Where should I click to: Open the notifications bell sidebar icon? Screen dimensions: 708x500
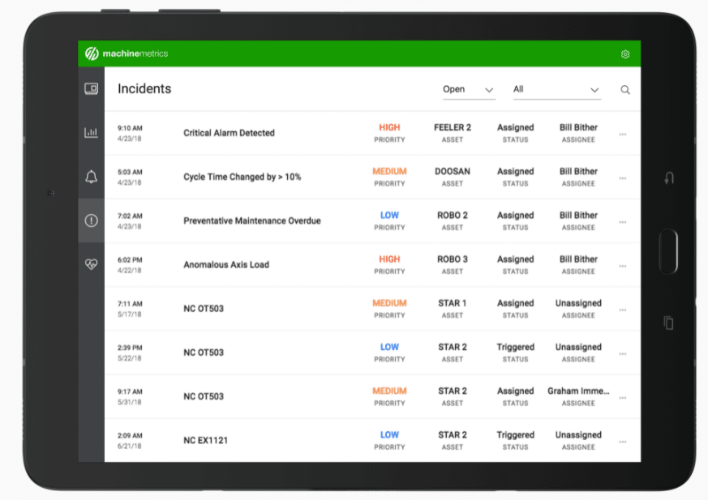point(91,177)
